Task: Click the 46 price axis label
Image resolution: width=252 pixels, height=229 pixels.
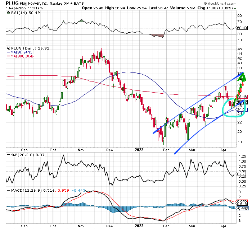Action: point(239,49)
